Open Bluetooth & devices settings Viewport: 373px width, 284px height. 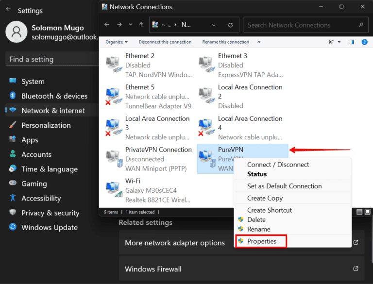(54, 96)
